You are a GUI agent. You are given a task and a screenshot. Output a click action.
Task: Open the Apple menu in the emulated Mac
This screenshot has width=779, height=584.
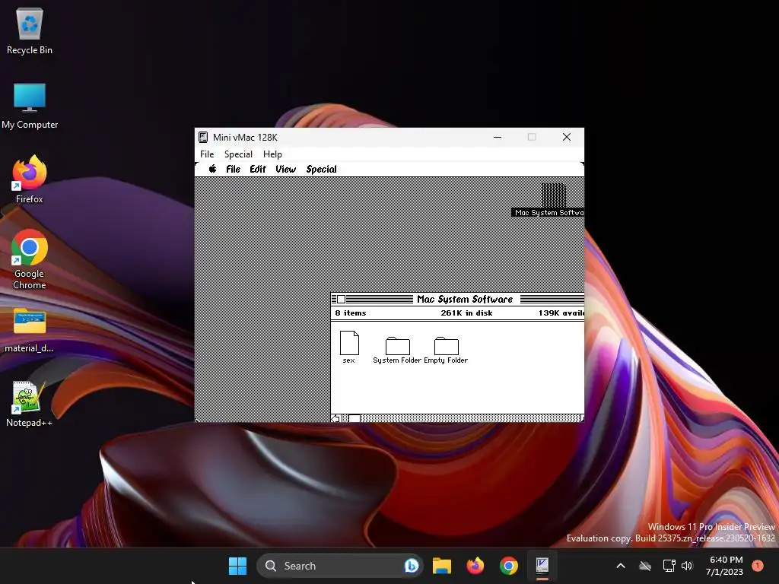pos(213,169)
